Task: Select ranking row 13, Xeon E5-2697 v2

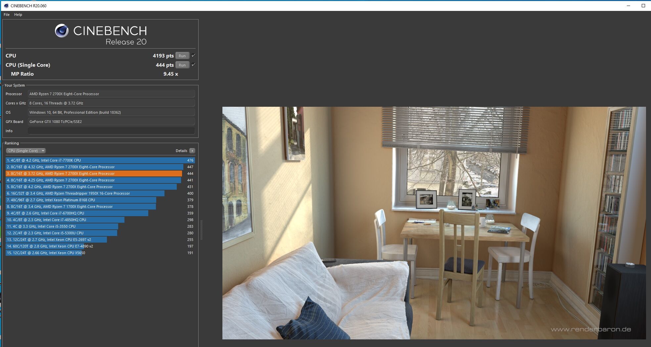Action: click(100, 240)
